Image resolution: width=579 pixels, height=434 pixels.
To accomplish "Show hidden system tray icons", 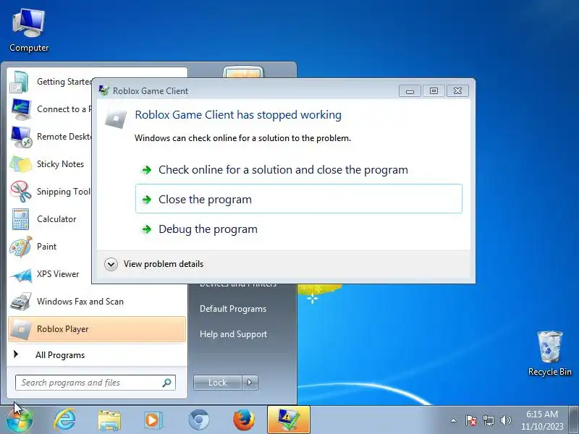I will [x=454, y=420].
